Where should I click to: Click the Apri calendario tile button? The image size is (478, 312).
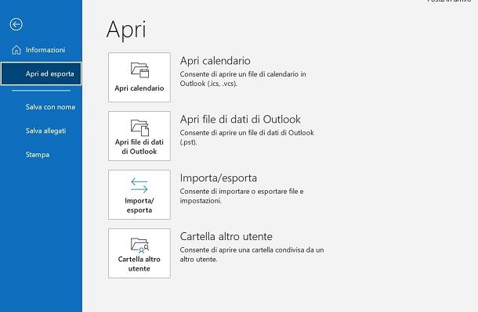[139, 77]
